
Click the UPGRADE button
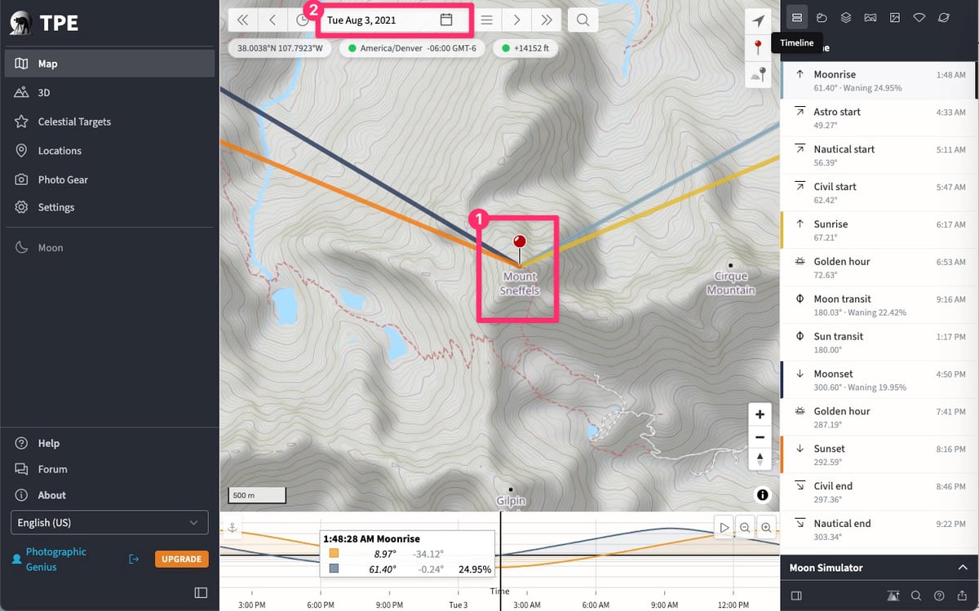[x=181, y=559]
